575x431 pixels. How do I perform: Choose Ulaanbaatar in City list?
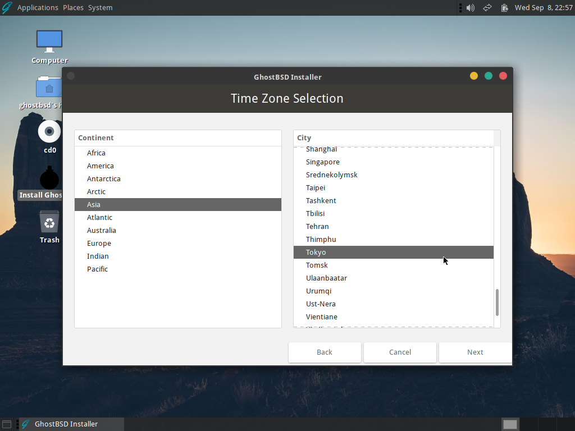click(x=394, y=278)
